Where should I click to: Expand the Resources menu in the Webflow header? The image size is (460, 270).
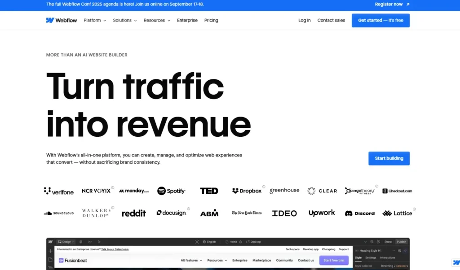pyautogui.click(x=157, y=21)
